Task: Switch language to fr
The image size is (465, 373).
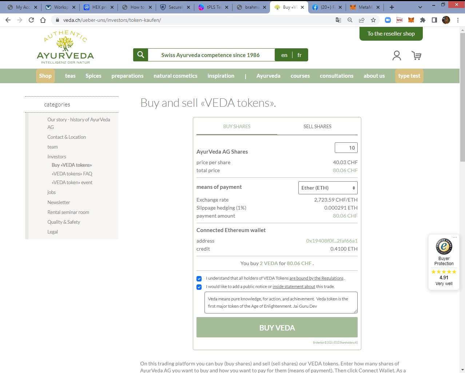Action: [x=299, y=55]
